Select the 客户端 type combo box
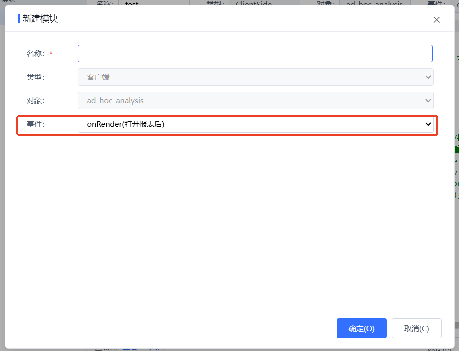Image resolution: width=459 pixels, height=351 pixels. [x=255, y=77]
